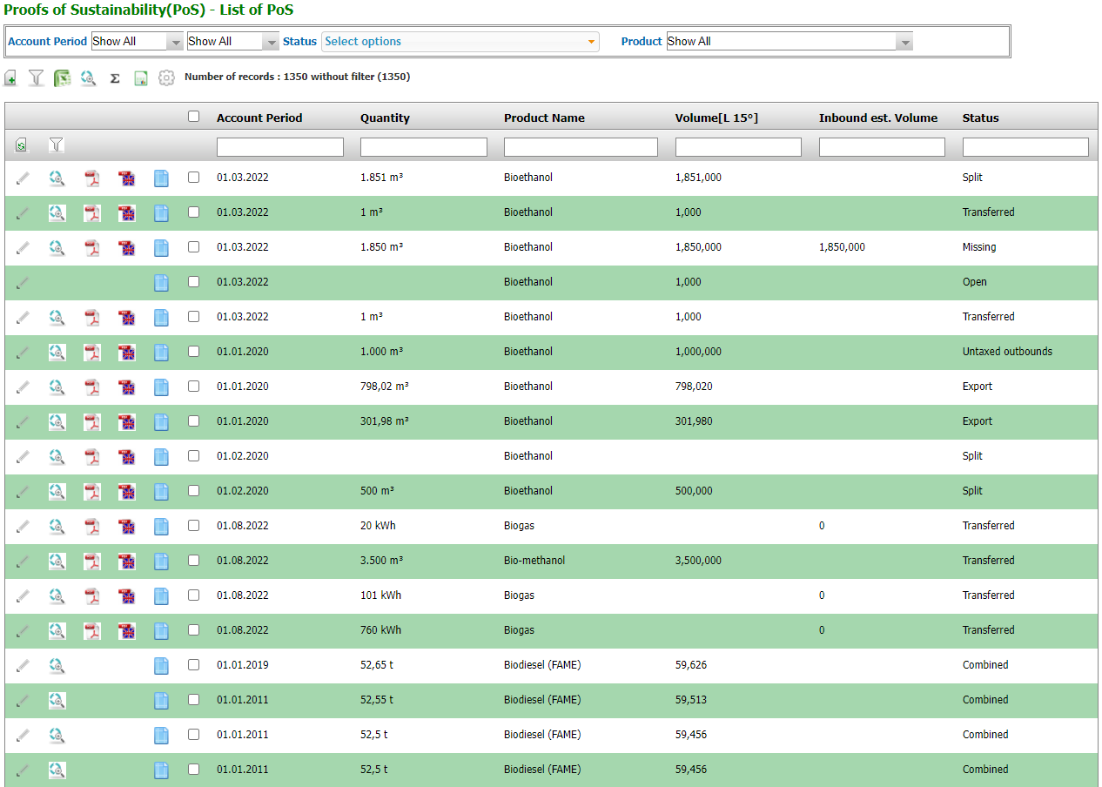
Task: Sort by Volume[L 15°] column header
Action: (x=716, y=118)
